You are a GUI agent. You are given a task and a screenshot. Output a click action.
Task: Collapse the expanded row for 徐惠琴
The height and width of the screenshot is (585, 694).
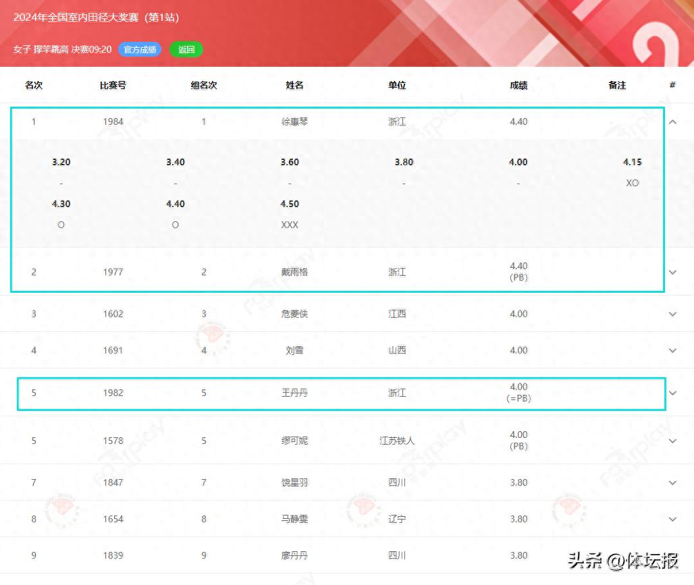[x=672, y=122]
